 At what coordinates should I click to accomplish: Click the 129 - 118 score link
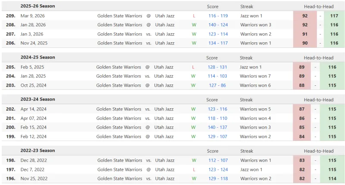point(217,179)
